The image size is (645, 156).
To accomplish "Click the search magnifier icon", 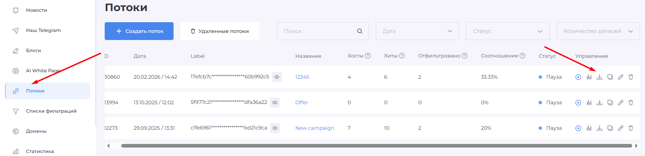I will coord(360,31).
